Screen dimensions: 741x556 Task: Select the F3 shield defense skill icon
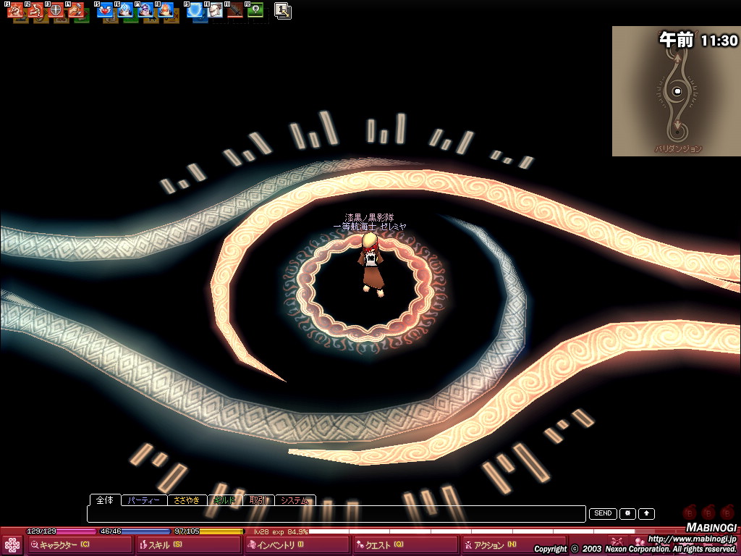click(x=56, y=10)
